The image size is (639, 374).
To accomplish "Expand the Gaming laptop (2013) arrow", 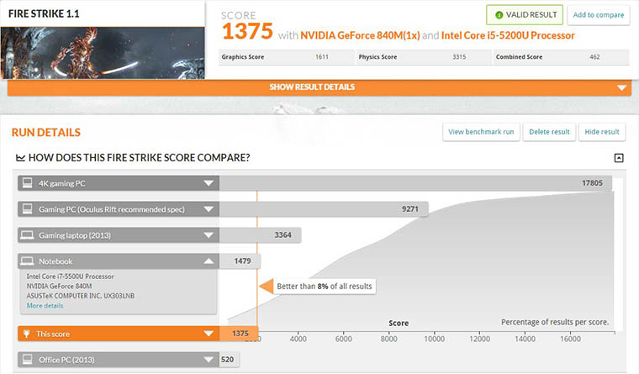I will [x=209, y=235].
